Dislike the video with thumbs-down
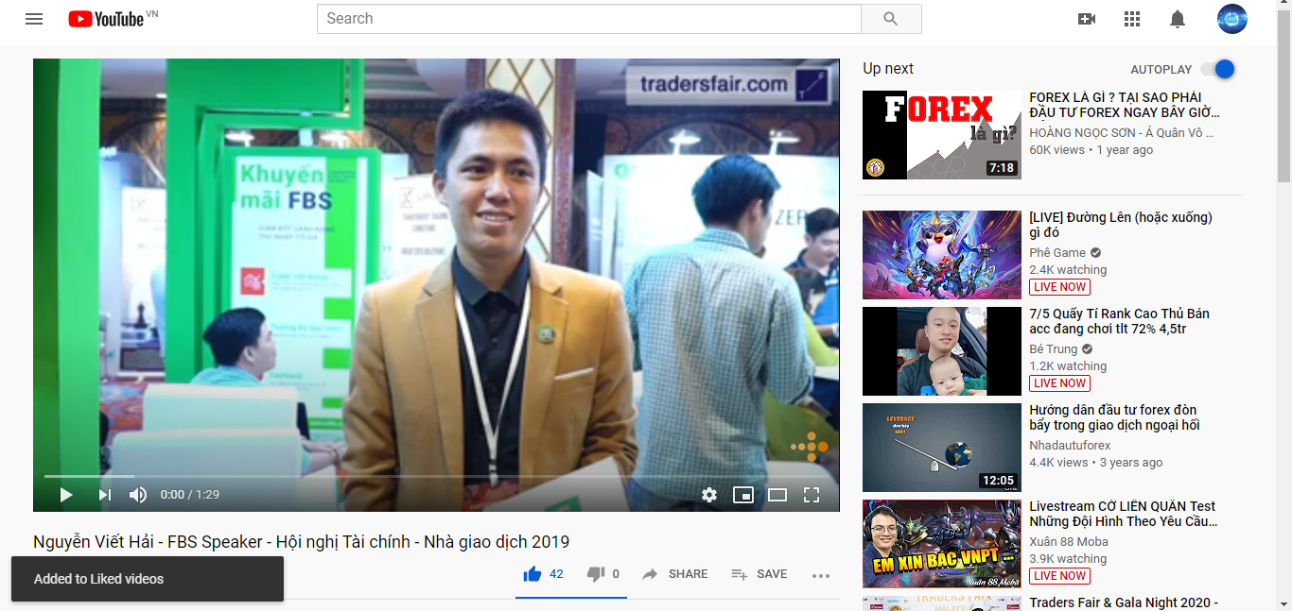This screenshot has width=1292, height=611. coord(596,573)
